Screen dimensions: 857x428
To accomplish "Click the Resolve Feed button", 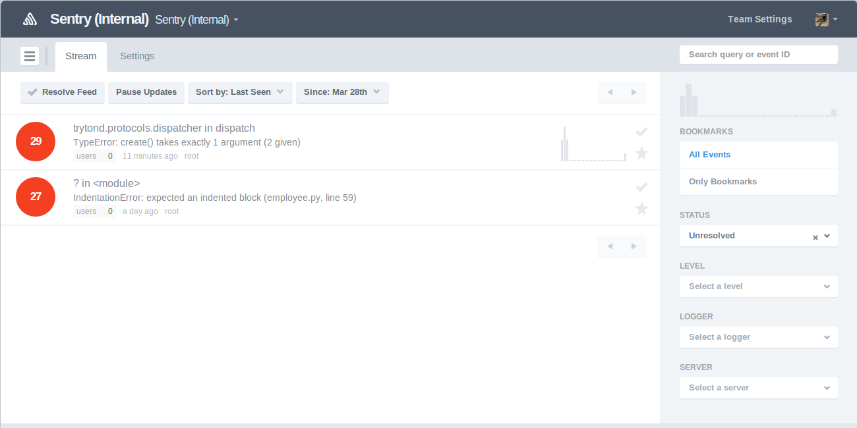I will (x=62, y=92).
